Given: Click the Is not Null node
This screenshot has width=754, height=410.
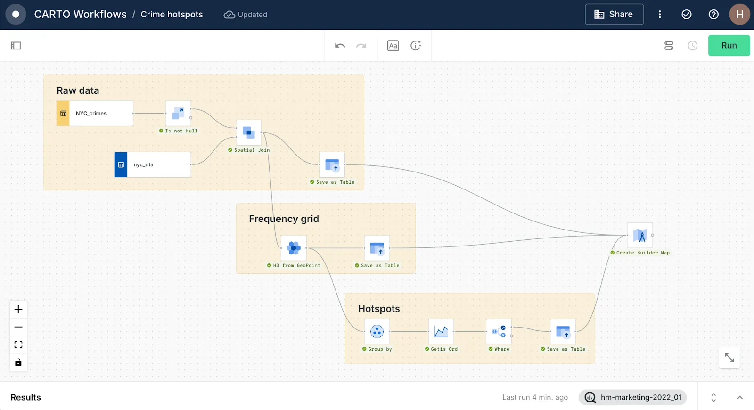Looking at the screenshot, I should [178, 113].
